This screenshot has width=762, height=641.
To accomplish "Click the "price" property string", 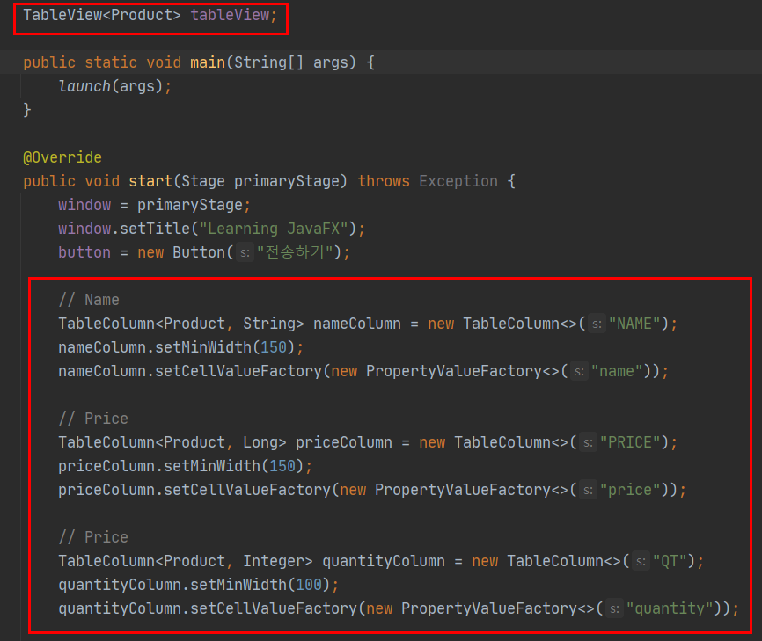I will point(630,490).
